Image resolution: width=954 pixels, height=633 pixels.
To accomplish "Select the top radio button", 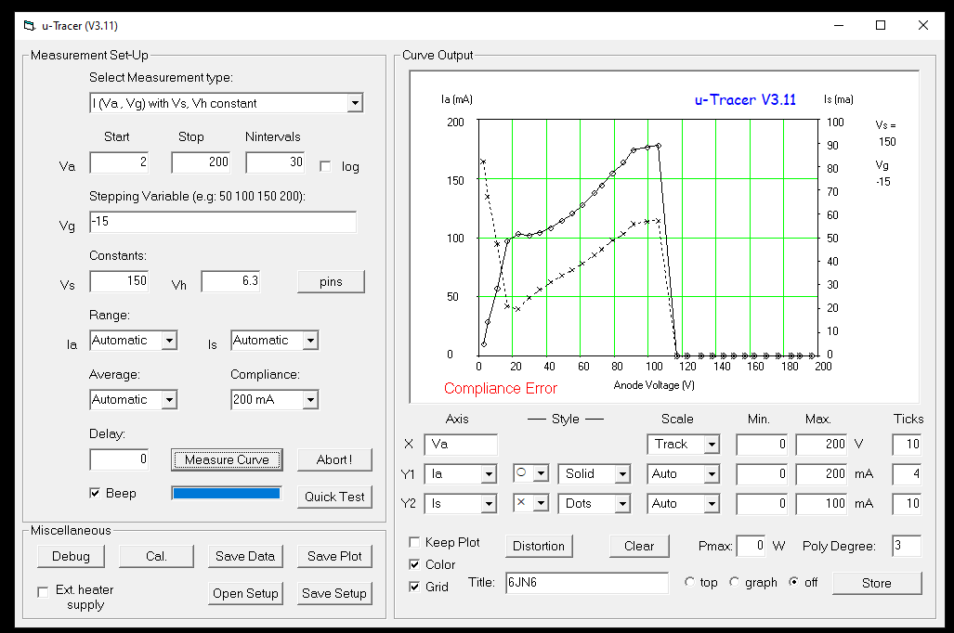I will [689, 582].
